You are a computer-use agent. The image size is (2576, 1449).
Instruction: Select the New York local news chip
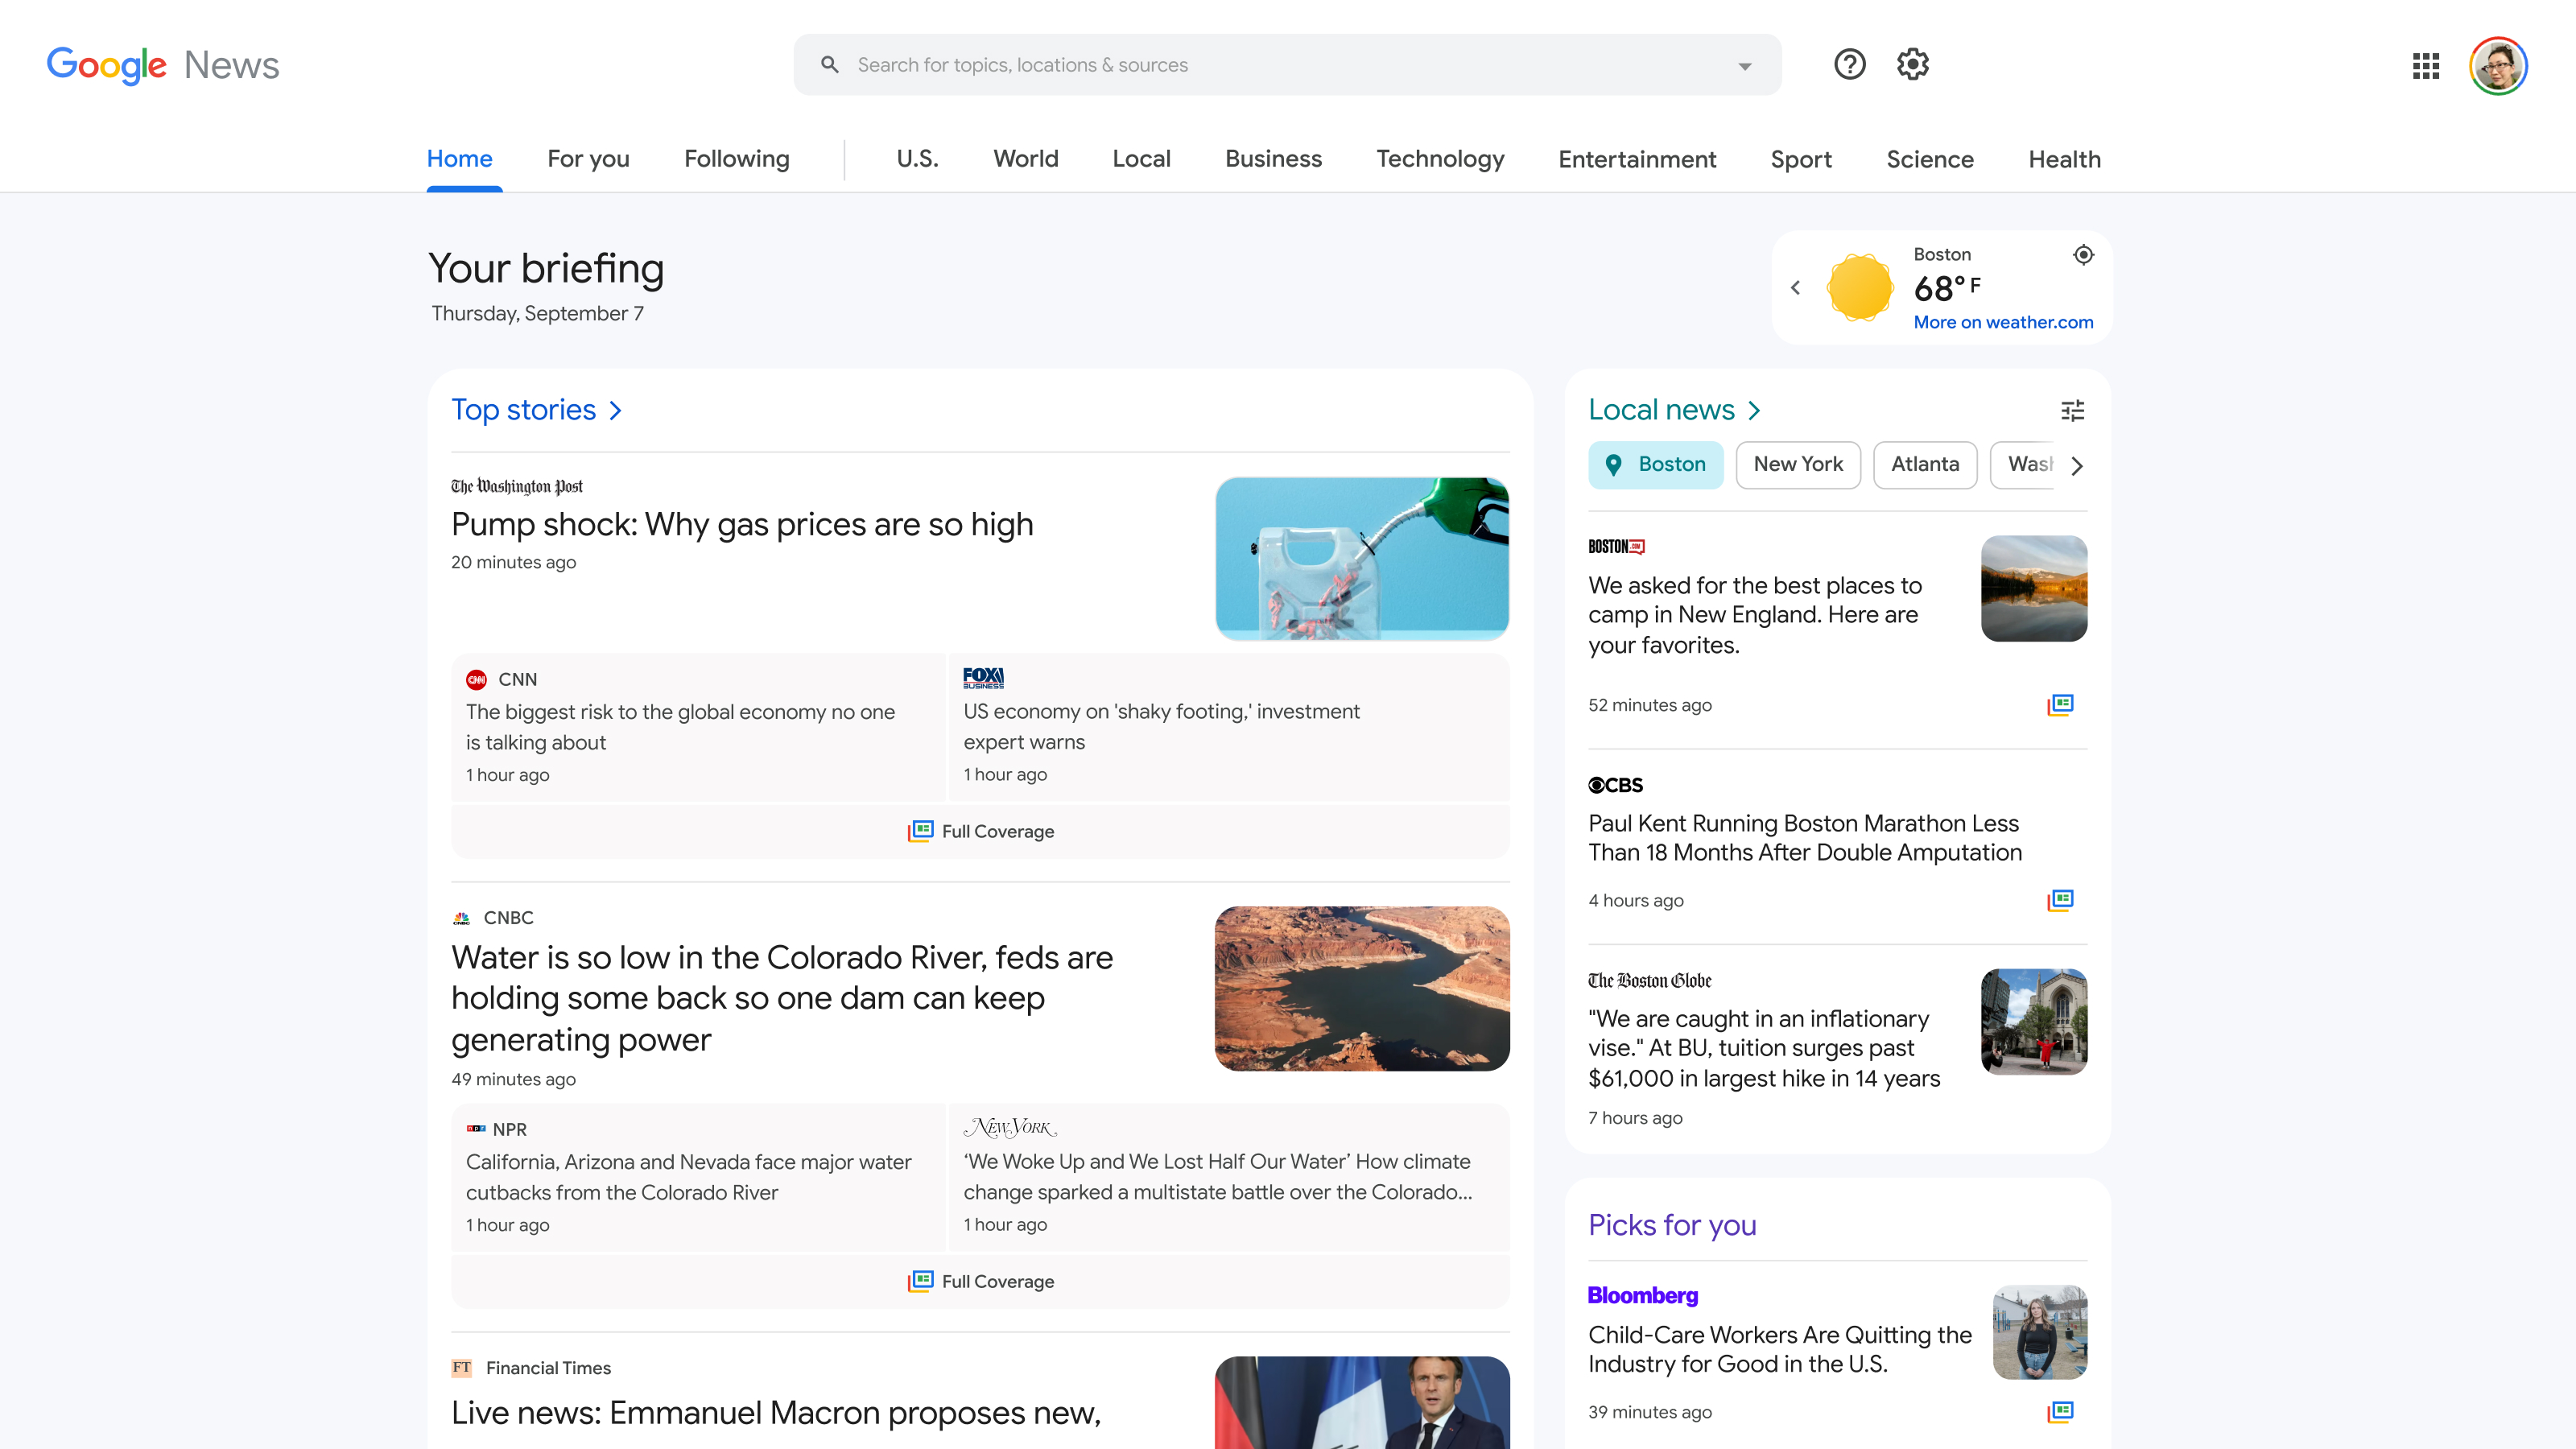(1797, 464)
